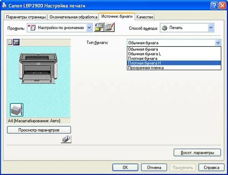This screenshot has width=228, height=175.
Task: Click the printer image in the preview
Action: pyautogui.click(x=38, y=68)
